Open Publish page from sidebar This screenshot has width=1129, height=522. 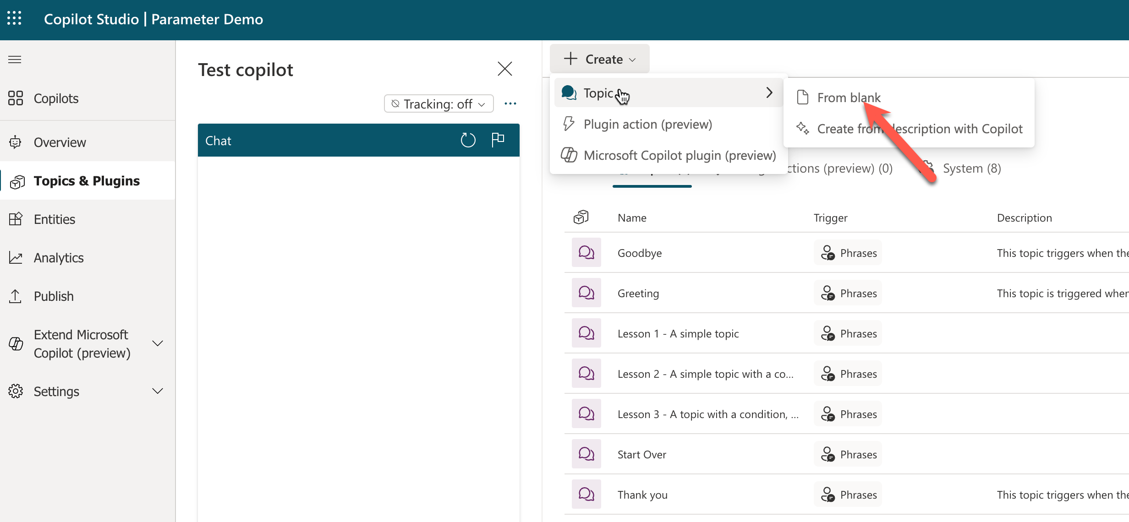(x=88, y=296)
